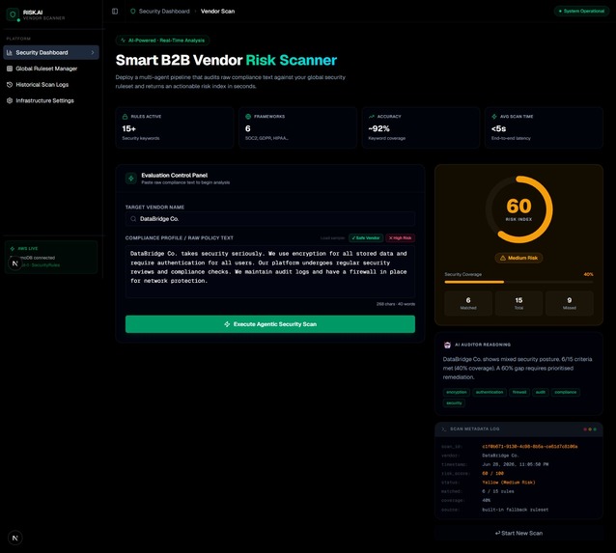
Task: Click into the compliance policy text area
Action: click(270, 271)
